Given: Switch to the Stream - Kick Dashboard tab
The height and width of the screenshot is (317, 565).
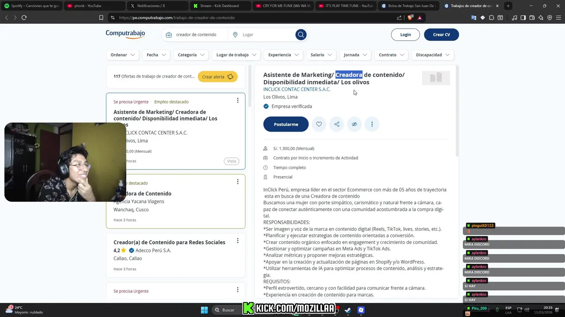Looking at the screenshot, I should [x=219, y=6].
